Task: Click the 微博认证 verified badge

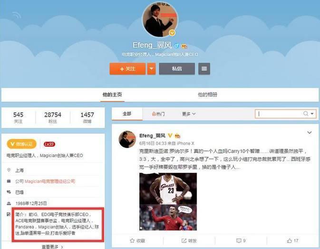Action: [21, 144]
